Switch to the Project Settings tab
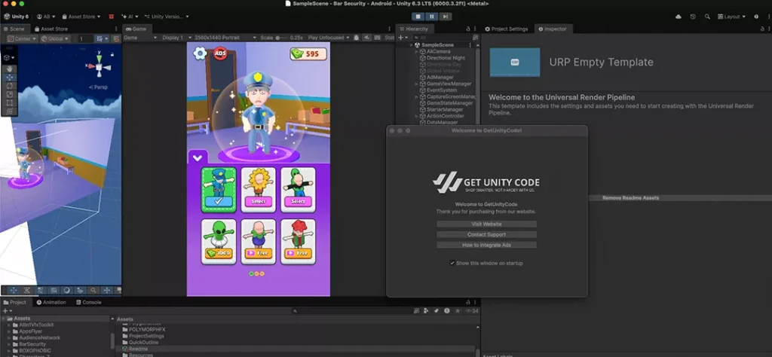This screenshot has width=772, height=357. [506, 29]
